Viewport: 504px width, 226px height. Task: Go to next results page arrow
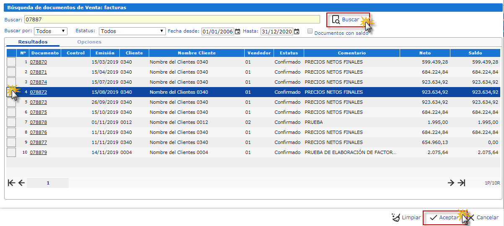pos(451,182)
